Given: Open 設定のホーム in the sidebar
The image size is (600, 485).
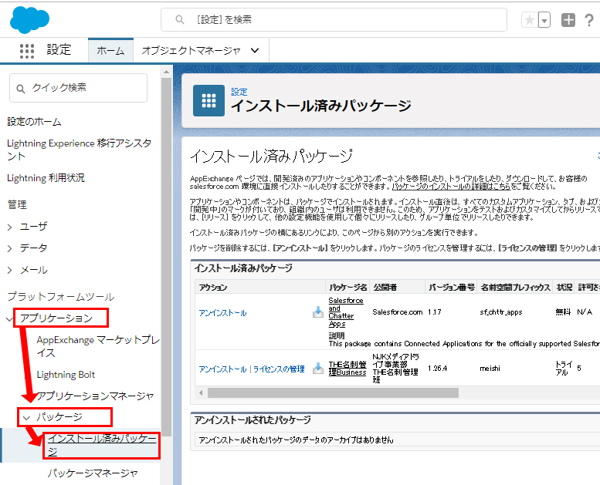Looking at the screenshot, I should tap(35, 122).
